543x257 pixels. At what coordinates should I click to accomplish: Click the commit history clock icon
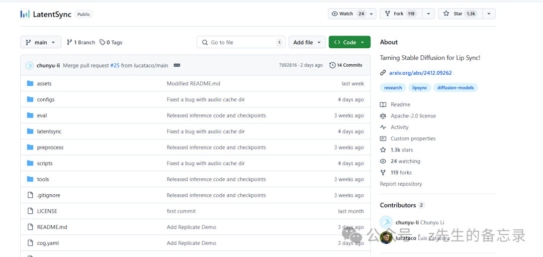coord(332,65)
